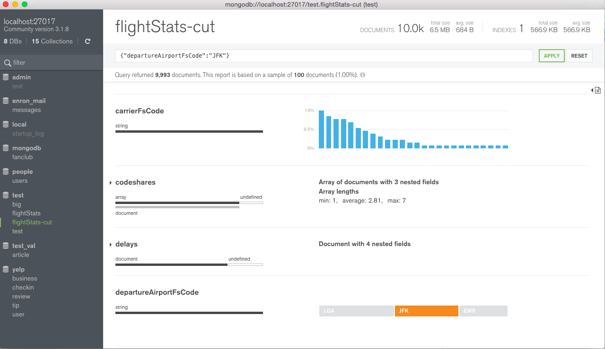This screenshot has width=605, height=349.
Task: Click the magnifier icon in sidebar filter
Action: pos(7,63)
